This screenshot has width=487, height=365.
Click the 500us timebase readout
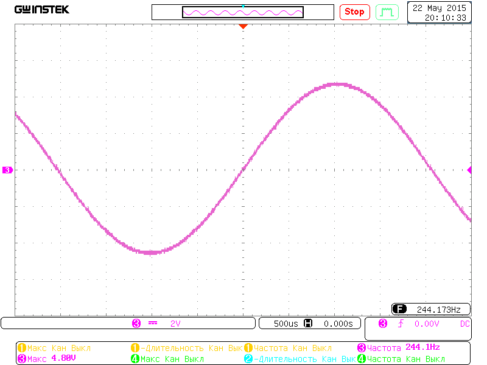(286, 324)
